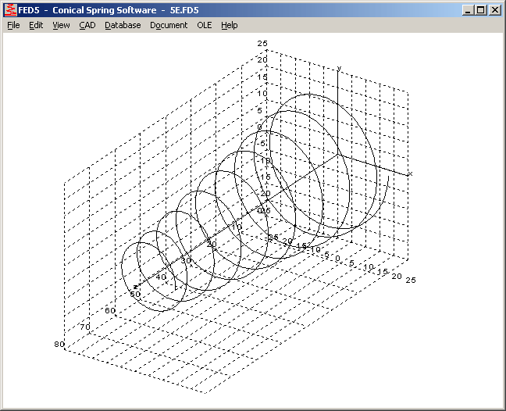The width and height of the screenshot is (506, 411).
Task: Click the y label atop vertical axis
Action: pyautogui.click(x=339, y=69)
